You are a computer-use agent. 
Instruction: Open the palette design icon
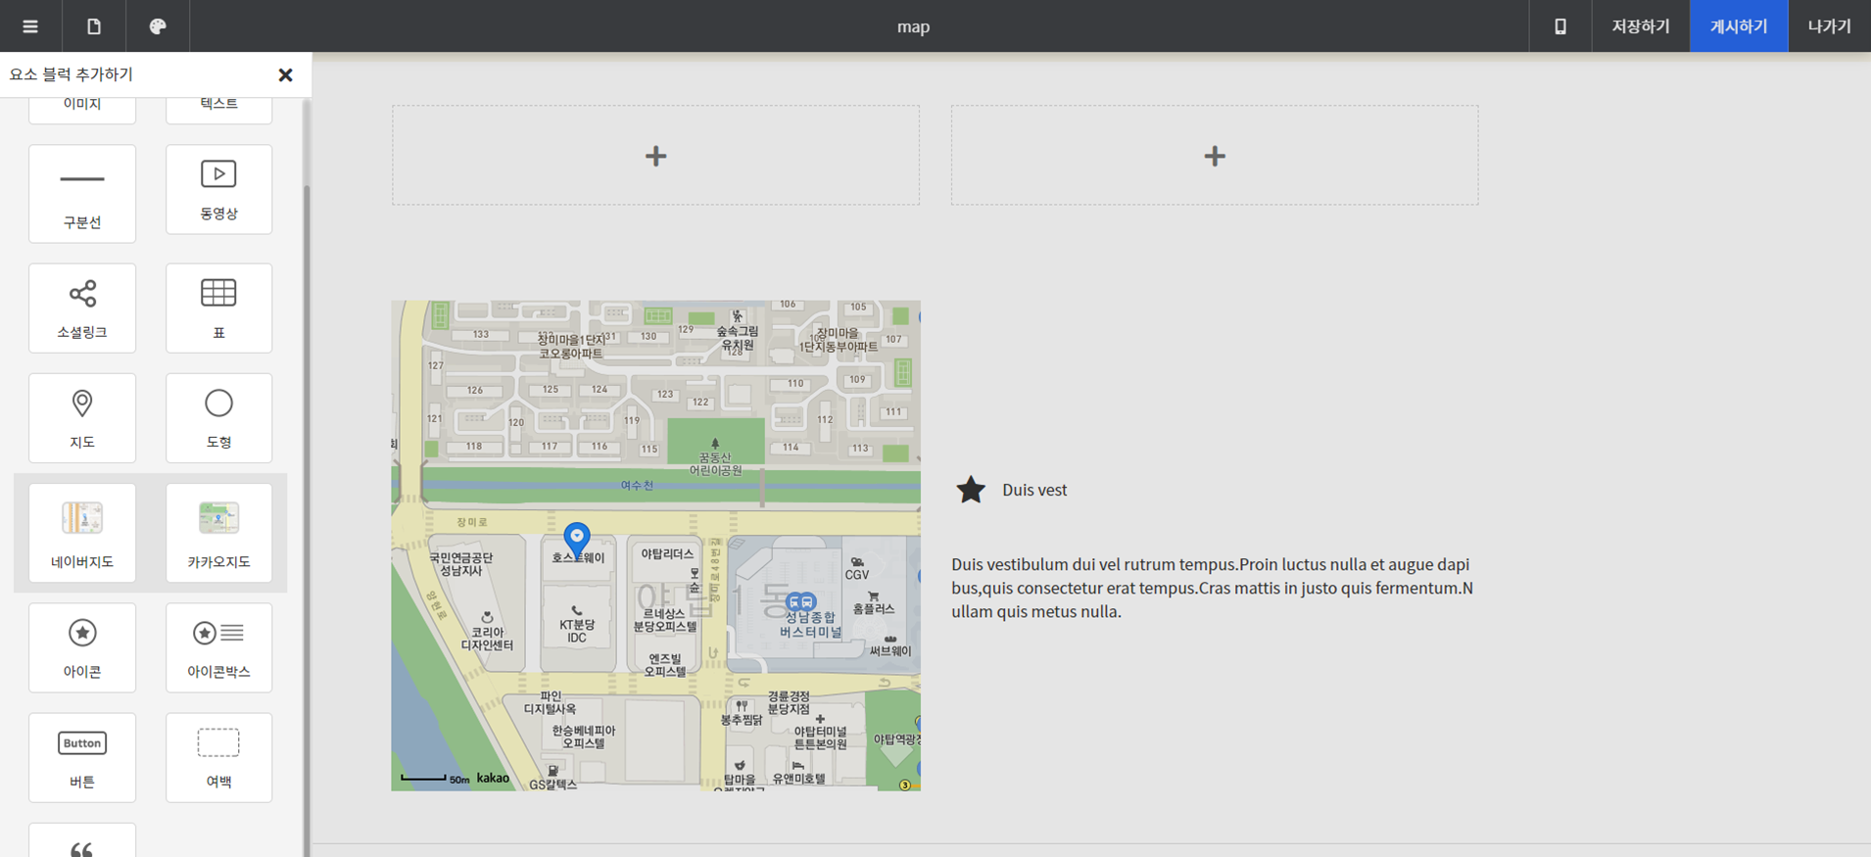click(158, 26)
